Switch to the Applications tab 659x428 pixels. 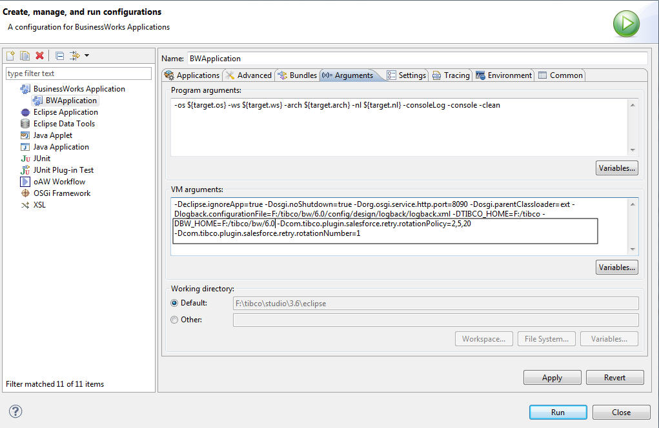click(192, 75)
